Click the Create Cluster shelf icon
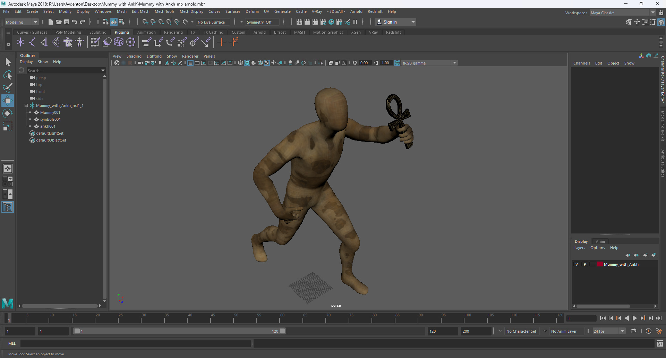 click(x=130, y=42)
